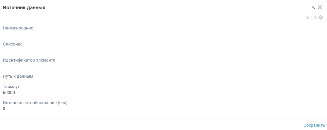
Task: Click the blue user profile icon
Action: 307,18
